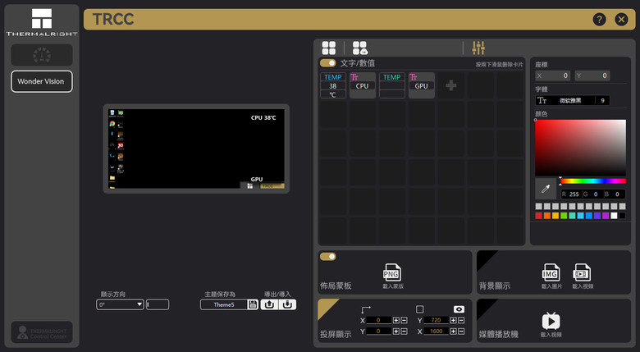The width and height of the screenshot is (640, 352).
Task: Click the screen-cast Y 720 field
Action: (x=436, y=320)
